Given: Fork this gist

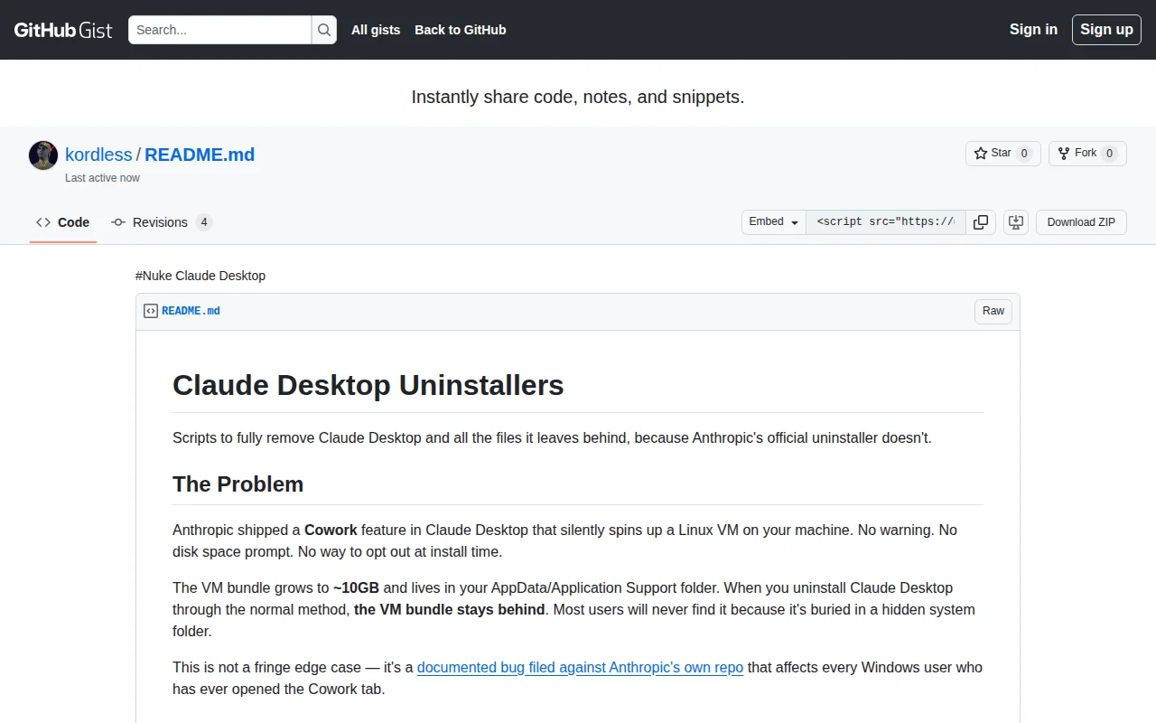Looking at the screenshot, I should click(1087, 154).
